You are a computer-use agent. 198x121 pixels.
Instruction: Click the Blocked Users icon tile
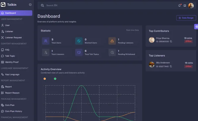click(79, 41)
